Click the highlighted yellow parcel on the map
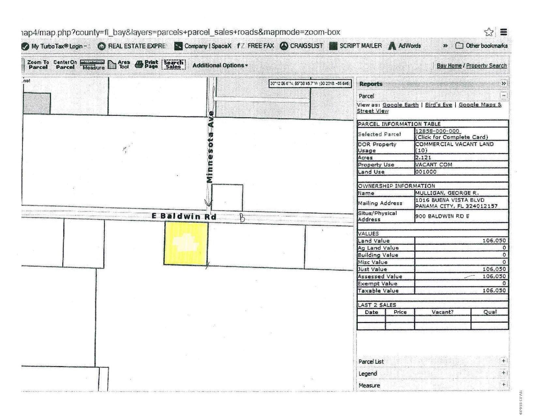 (185, 244)
